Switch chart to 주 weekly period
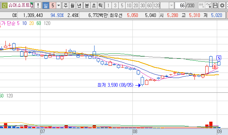228x135 pixels. pyautogui.click(x=66, y=5)
